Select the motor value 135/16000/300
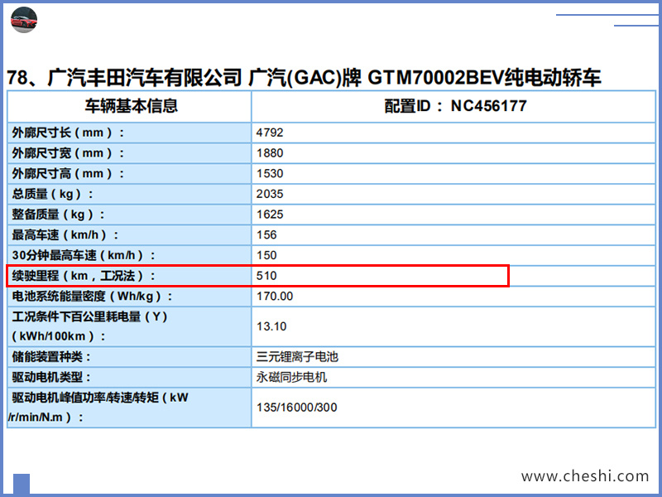The height and width of the screenshot is (497, 662). tap(297, 408)
